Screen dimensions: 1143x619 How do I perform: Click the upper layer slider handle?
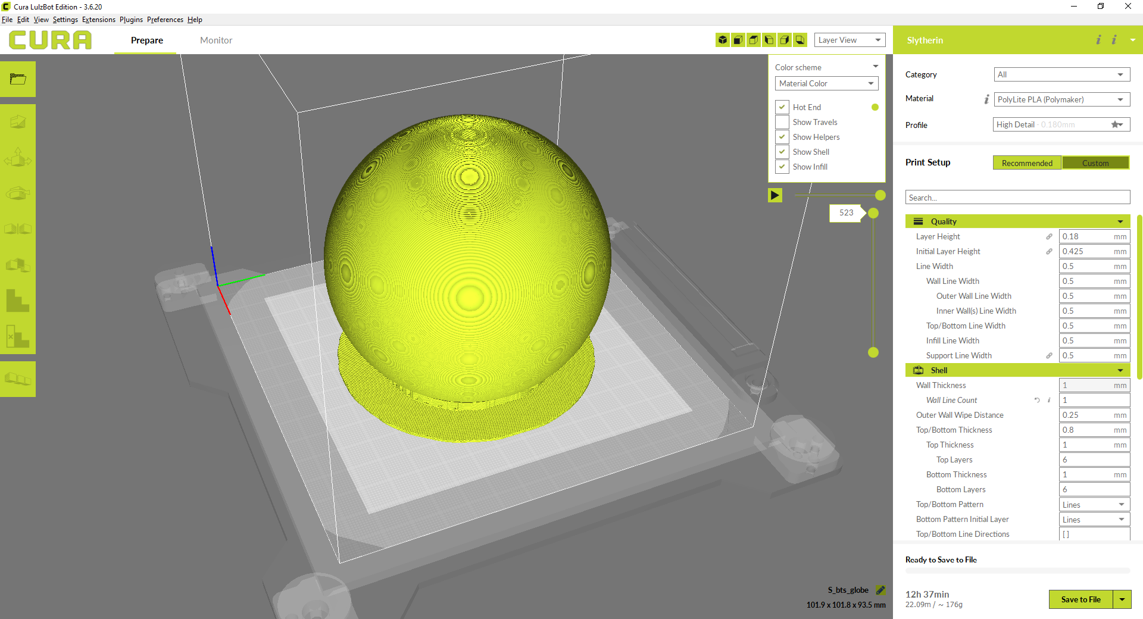click(x=873, y=213)
